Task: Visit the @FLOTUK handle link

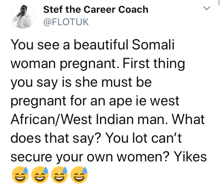Action: coord(66,22)
